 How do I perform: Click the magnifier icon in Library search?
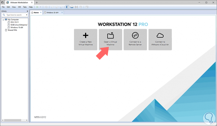tap(4, 15)
